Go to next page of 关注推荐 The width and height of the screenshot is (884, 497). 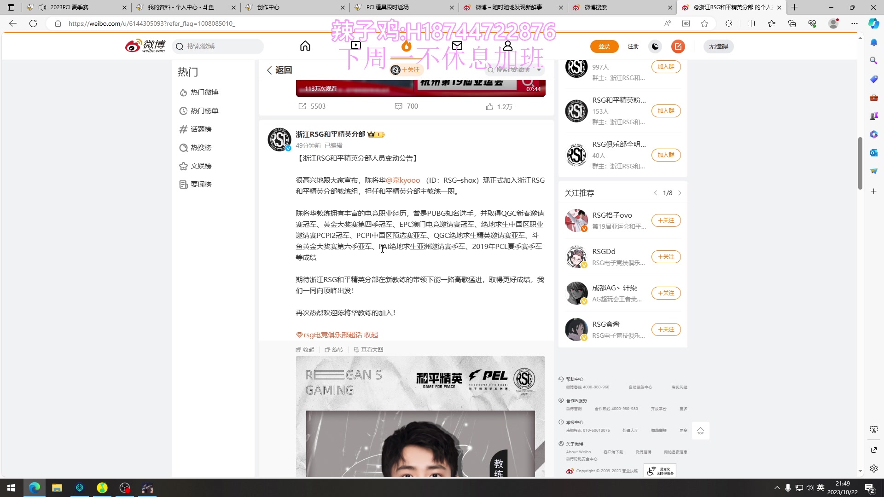coord(680,193)
